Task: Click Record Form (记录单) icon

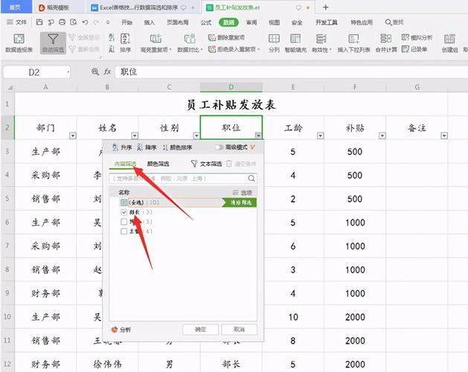Action: [x=414, y=49]
